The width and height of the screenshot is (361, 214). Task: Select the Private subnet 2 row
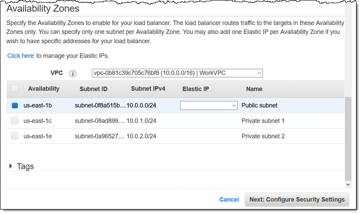click(263, 136)
